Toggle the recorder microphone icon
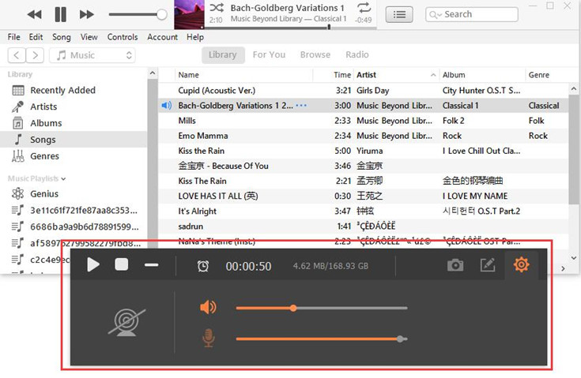Screen dimensions: 581x378 [x=209, y=338]
